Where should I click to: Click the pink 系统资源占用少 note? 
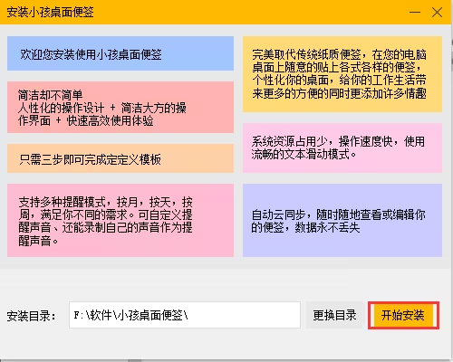(x=342, y=148)
